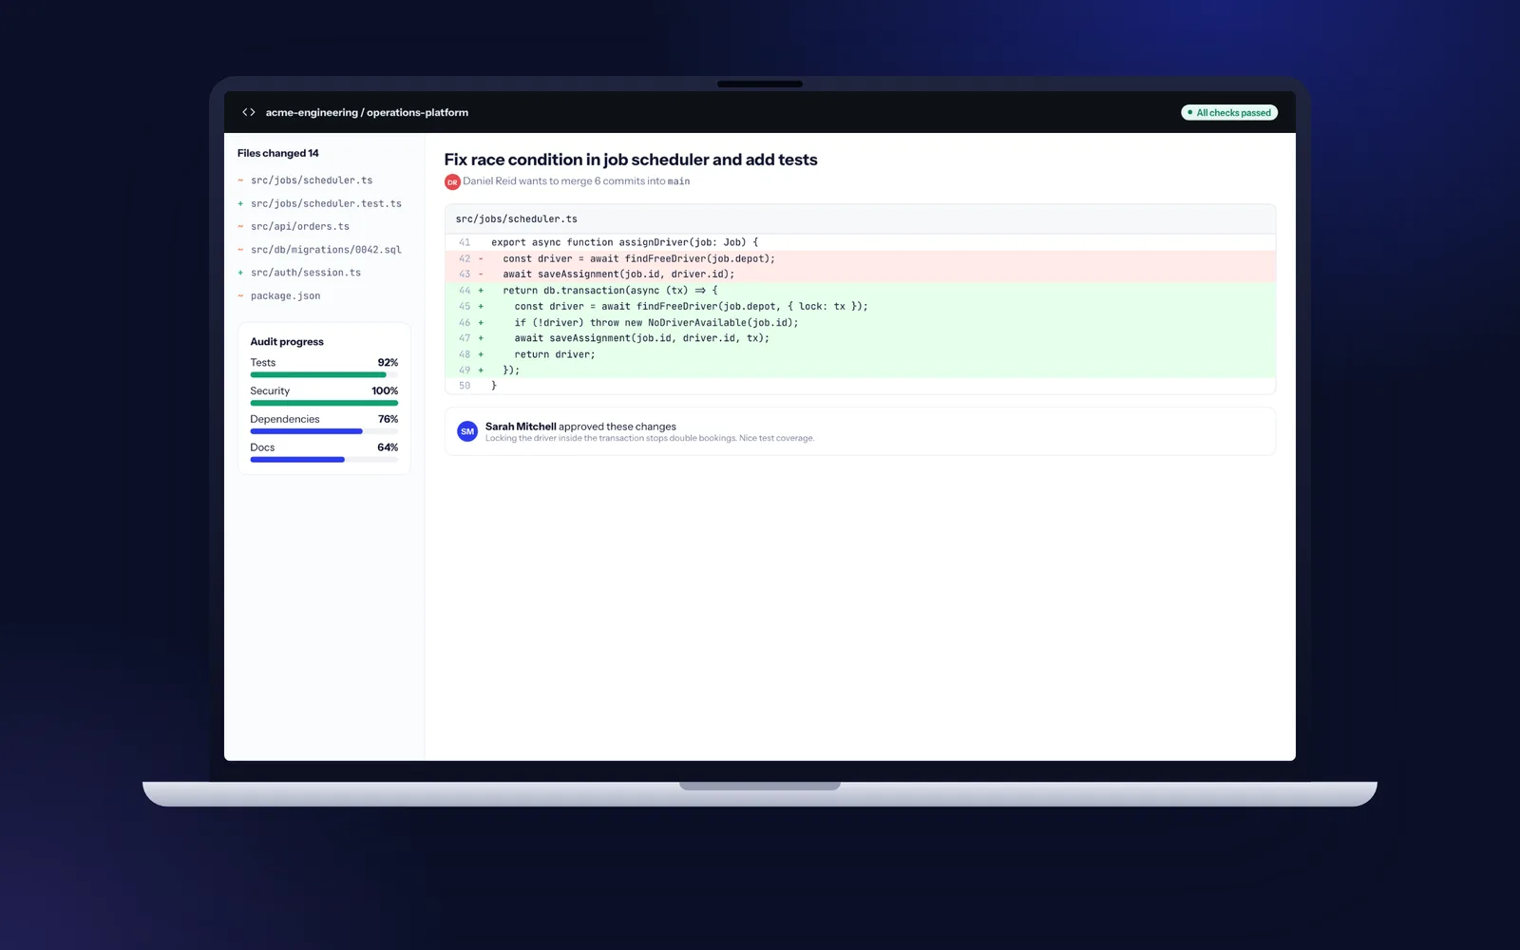Click the approval comment about double bookings
Image resolution: width=1520 pixels, height=950 pixels.
coord(650,439)
